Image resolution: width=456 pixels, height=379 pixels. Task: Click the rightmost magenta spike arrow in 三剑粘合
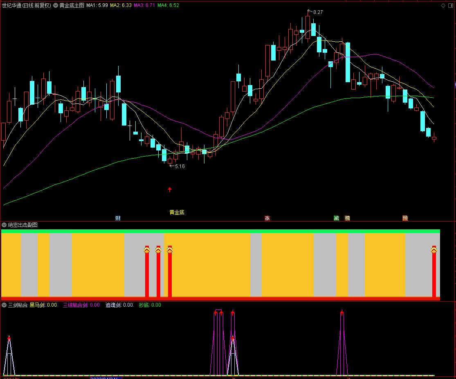pyautogui.click(x=342, y=312)
